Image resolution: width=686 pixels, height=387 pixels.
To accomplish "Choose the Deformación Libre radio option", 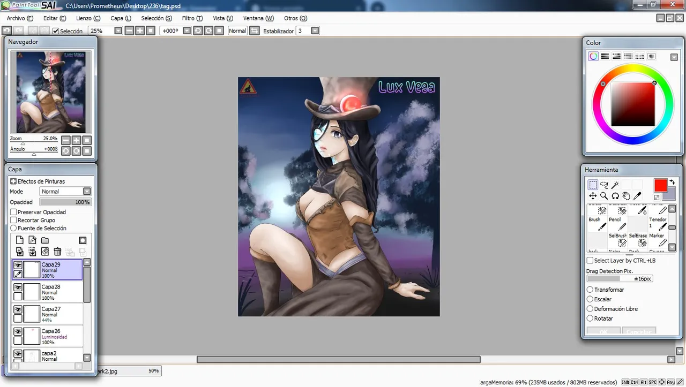I will tap(590, 309).
